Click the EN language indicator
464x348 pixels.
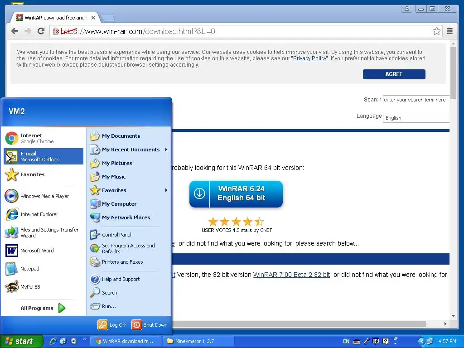click(x=346, y=341)
